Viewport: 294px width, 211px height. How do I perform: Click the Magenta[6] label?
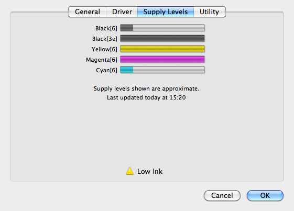click(102, 60)
